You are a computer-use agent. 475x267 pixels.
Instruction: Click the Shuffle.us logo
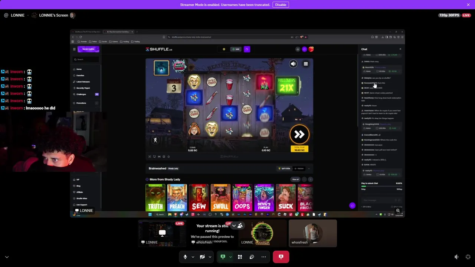[159, 49]
